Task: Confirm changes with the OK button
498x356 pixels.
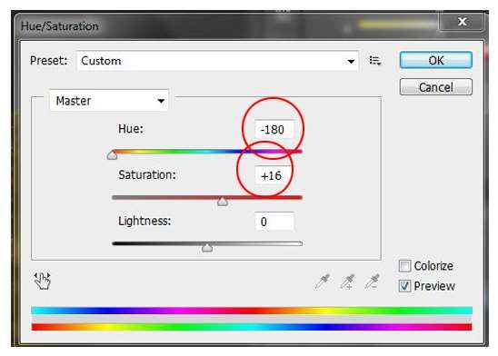Action: coord(436,60)
